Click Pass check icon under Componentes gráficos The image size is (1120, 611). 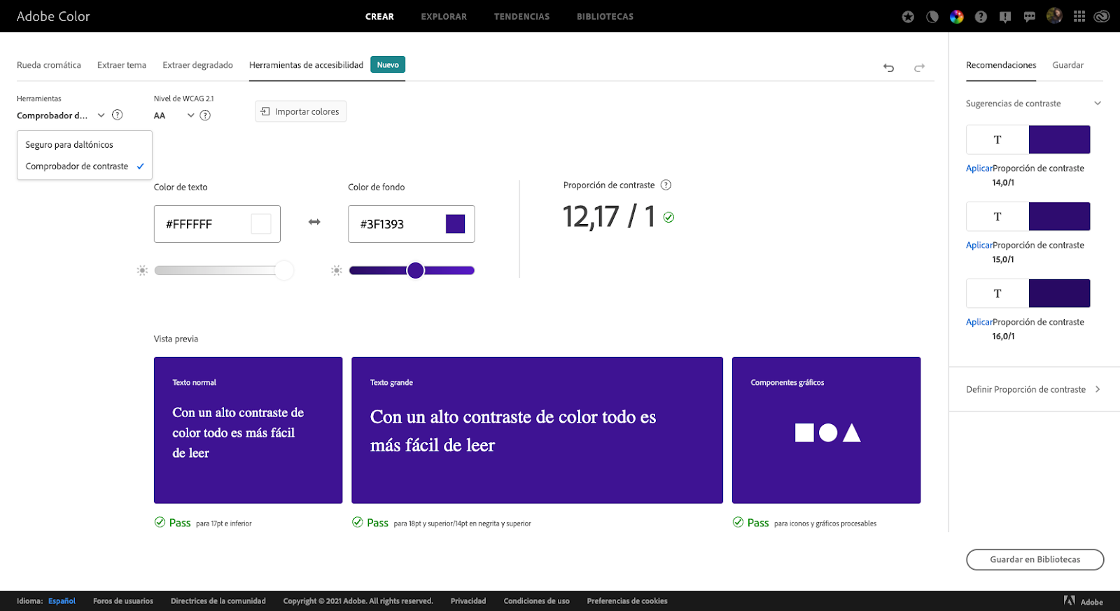click(738, 522)
